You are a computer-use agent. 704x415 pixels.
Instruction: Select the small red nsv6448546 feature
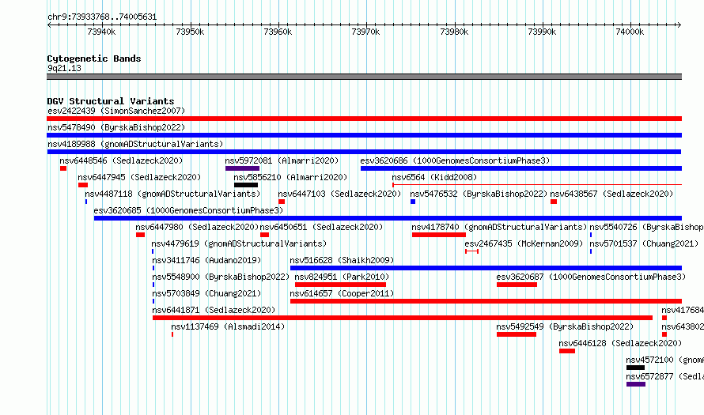point(63,168)
